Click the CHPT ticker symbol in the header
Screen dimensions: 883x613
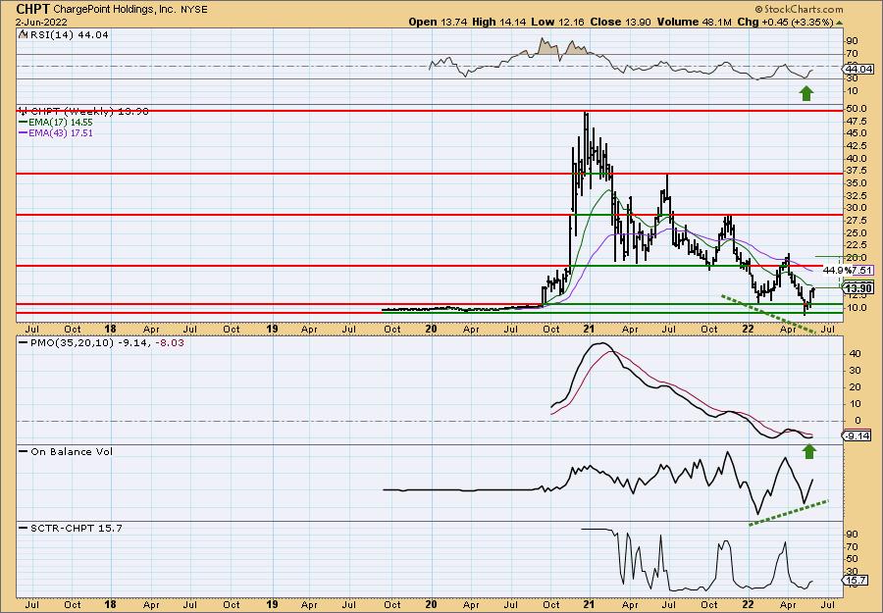coord(33,9)
